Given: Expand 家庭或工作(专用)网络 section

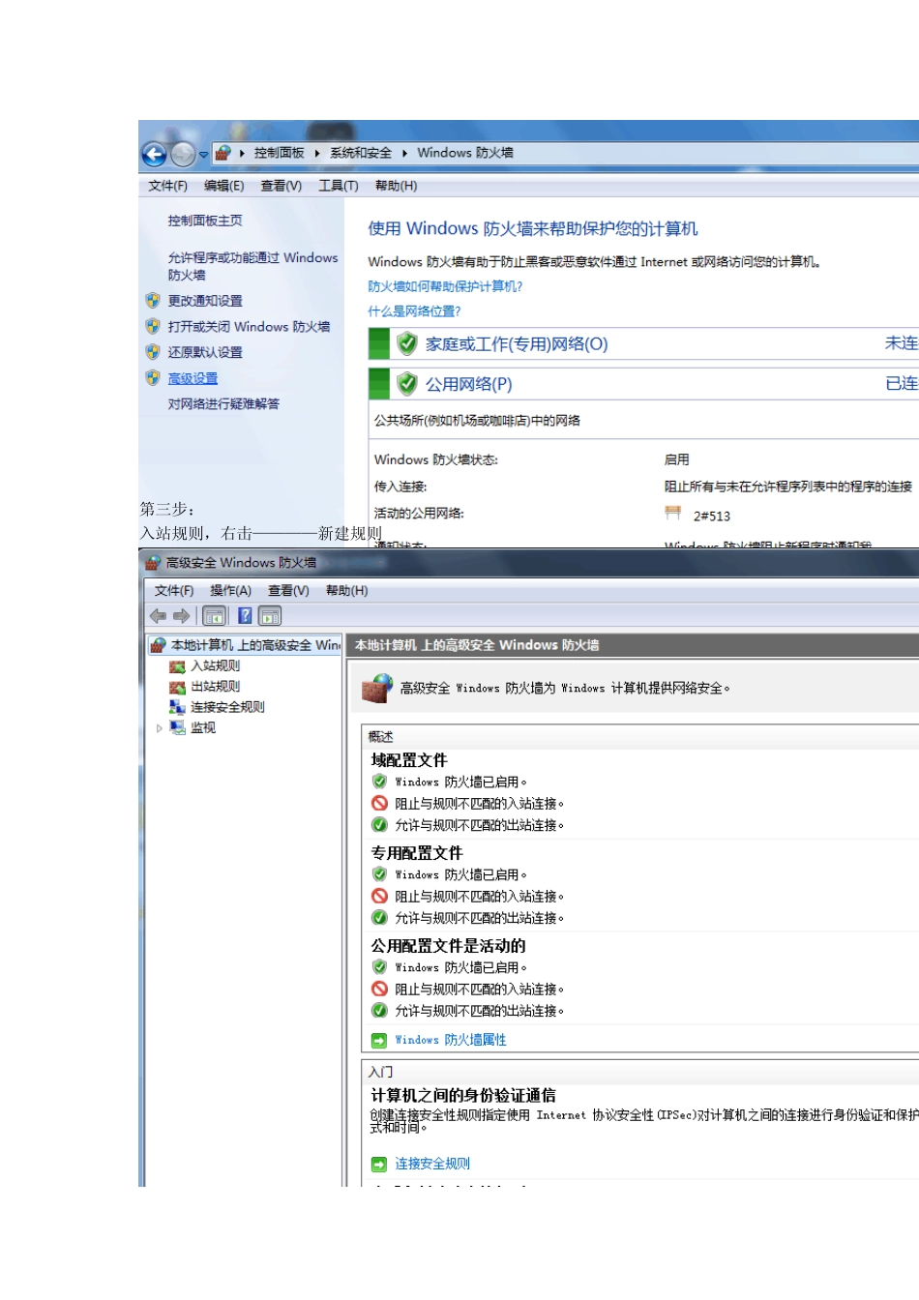Looking at the screenshot, I should [643, 343].
